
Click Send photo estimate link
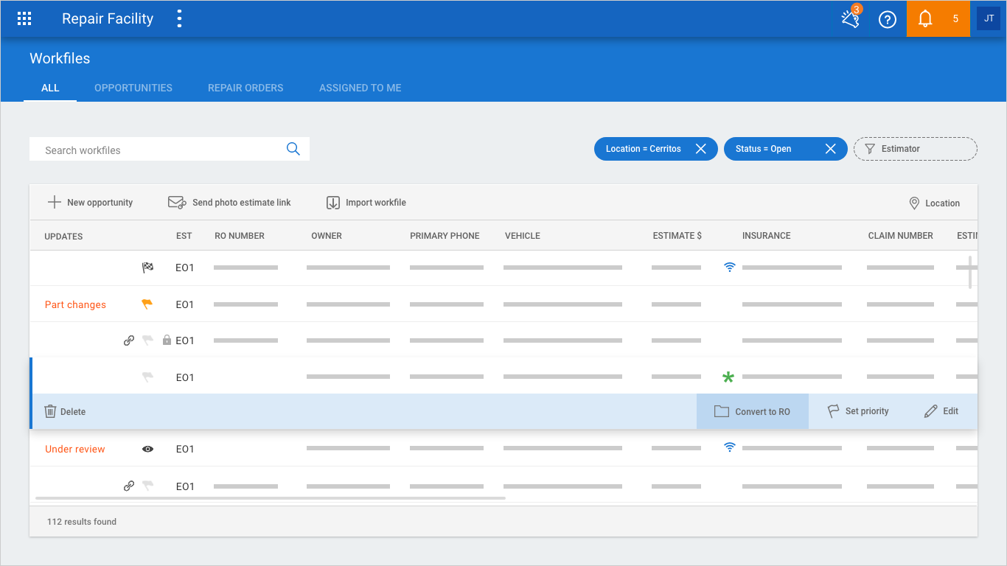(x=230, y=203)
